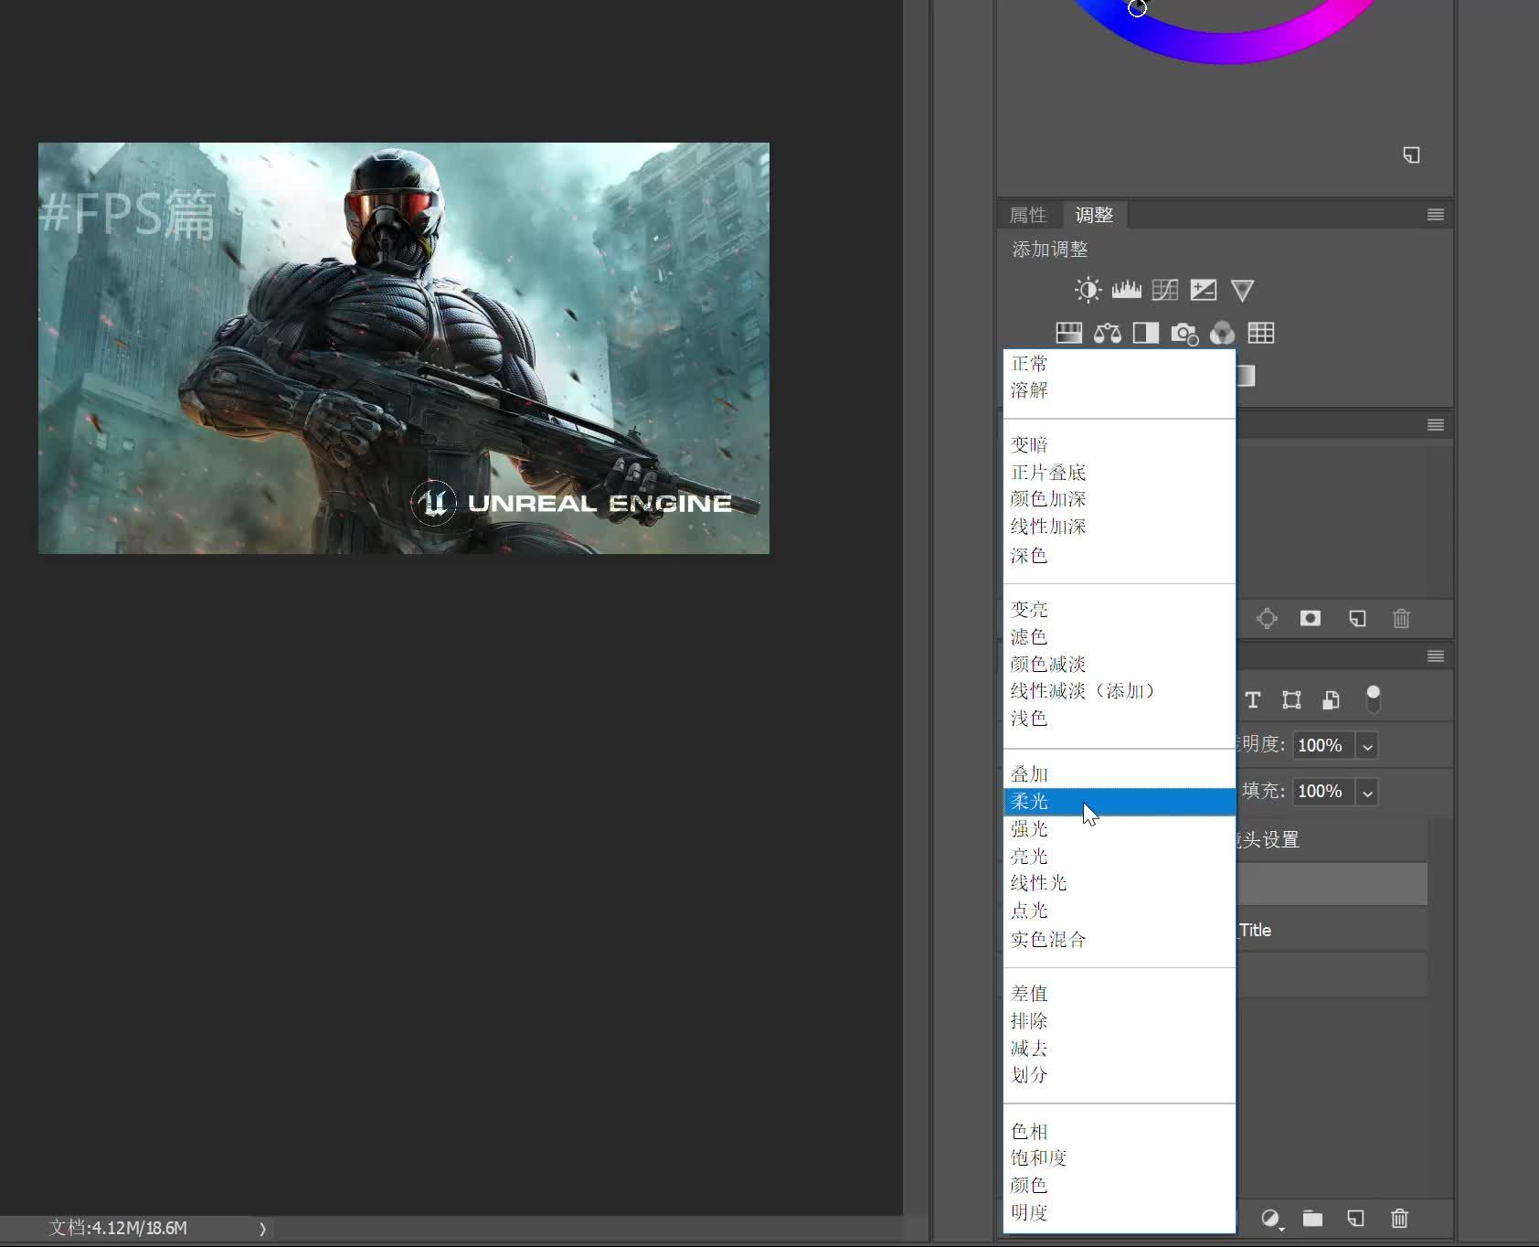Click the hue ring color handle
This screenshot has height=1247, width=1539.
[x=1137, y=8]
